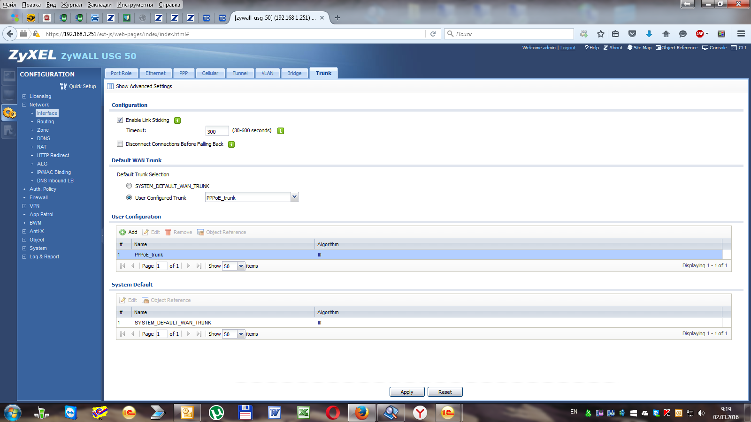Open the Configuration gear sidebar icon
This screenshot has width=751, height=422.
(9, 113)
